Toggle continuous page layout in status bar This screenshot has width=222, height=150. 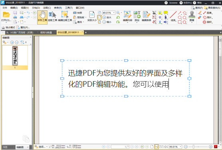click(156, 147)
